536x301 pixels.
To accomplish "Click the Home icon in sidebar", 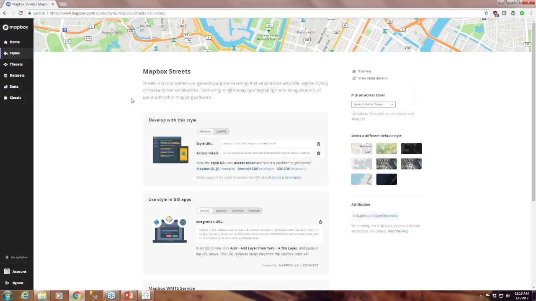I will [5, 42].
